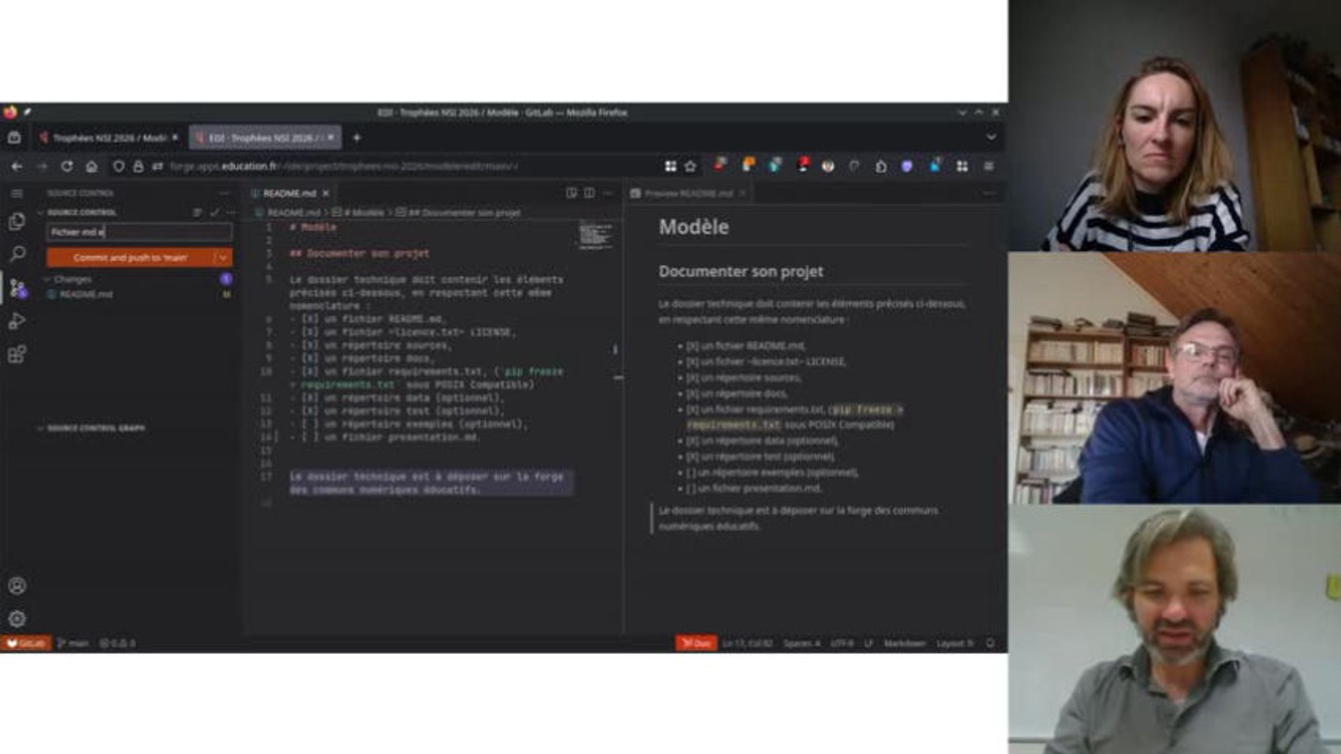Viewport: 1341px width, 754px height.
Task: Click the site lock icon in address bar
Action: 138,166
